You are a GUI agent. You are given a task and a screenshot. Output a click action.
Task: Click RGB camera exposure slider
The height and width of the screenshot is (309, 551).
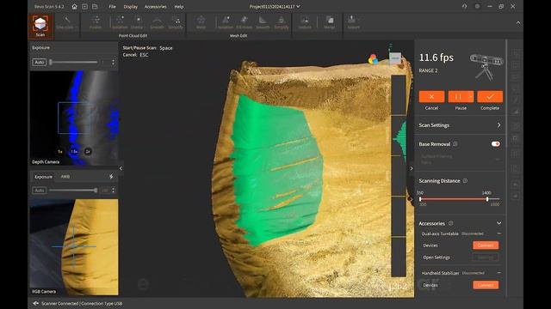coord(73,191)
